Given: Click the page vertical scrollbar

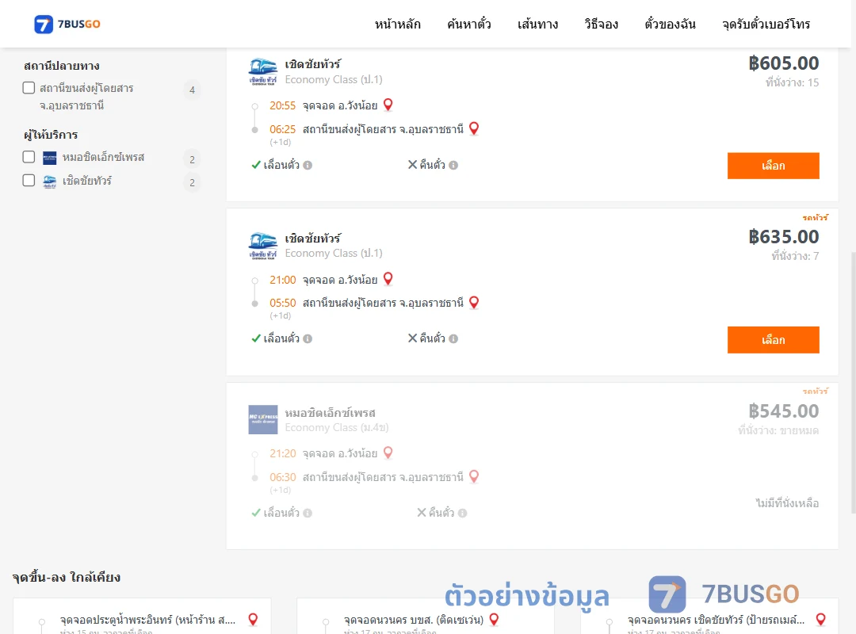Looking at the screenshot, I should tap(854, 382).
